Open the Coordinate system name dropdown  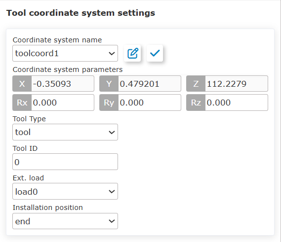pyautogui.click(x=65, y=53)
